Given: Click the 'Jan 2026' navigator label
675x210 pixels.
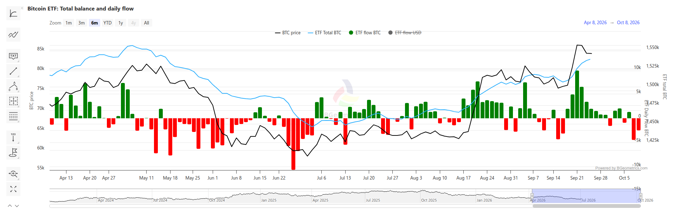Looking at the screenshot, I should 484,200.
